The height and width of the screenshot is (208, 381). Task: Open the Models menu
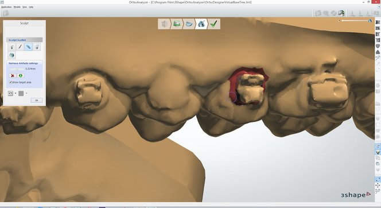click(x=17, y=7)
